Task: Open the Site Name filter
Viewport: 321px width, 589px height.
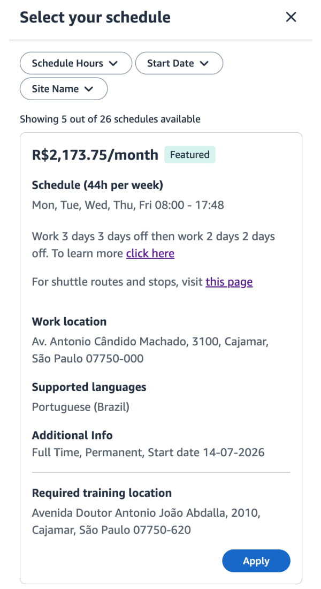Action: (x=64, y=89)
